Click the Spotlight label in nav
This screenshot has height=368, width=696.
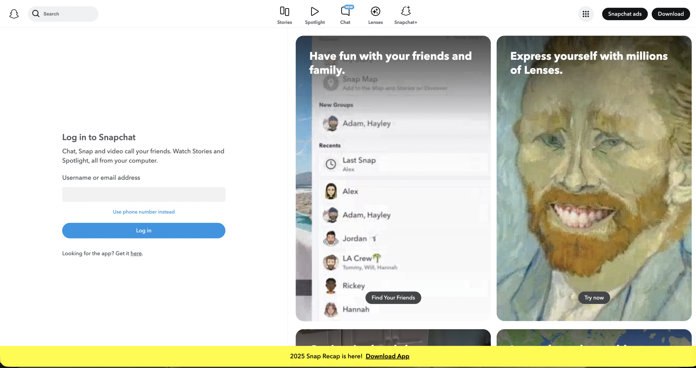pyautogui.click(x=315, y=22)
